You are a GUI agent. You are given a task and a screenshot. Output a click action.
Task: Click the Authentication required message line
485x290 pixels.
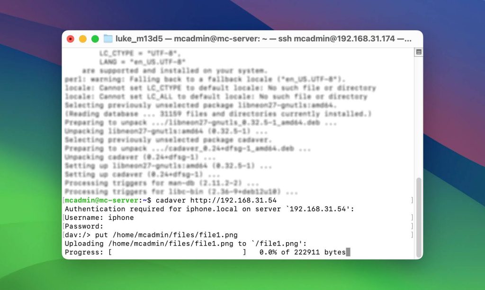click(209, 209)
